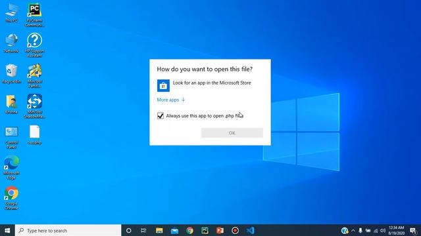Expand More apps list
This screenshot has height=236, width=421.
click(x=171, y=100)
